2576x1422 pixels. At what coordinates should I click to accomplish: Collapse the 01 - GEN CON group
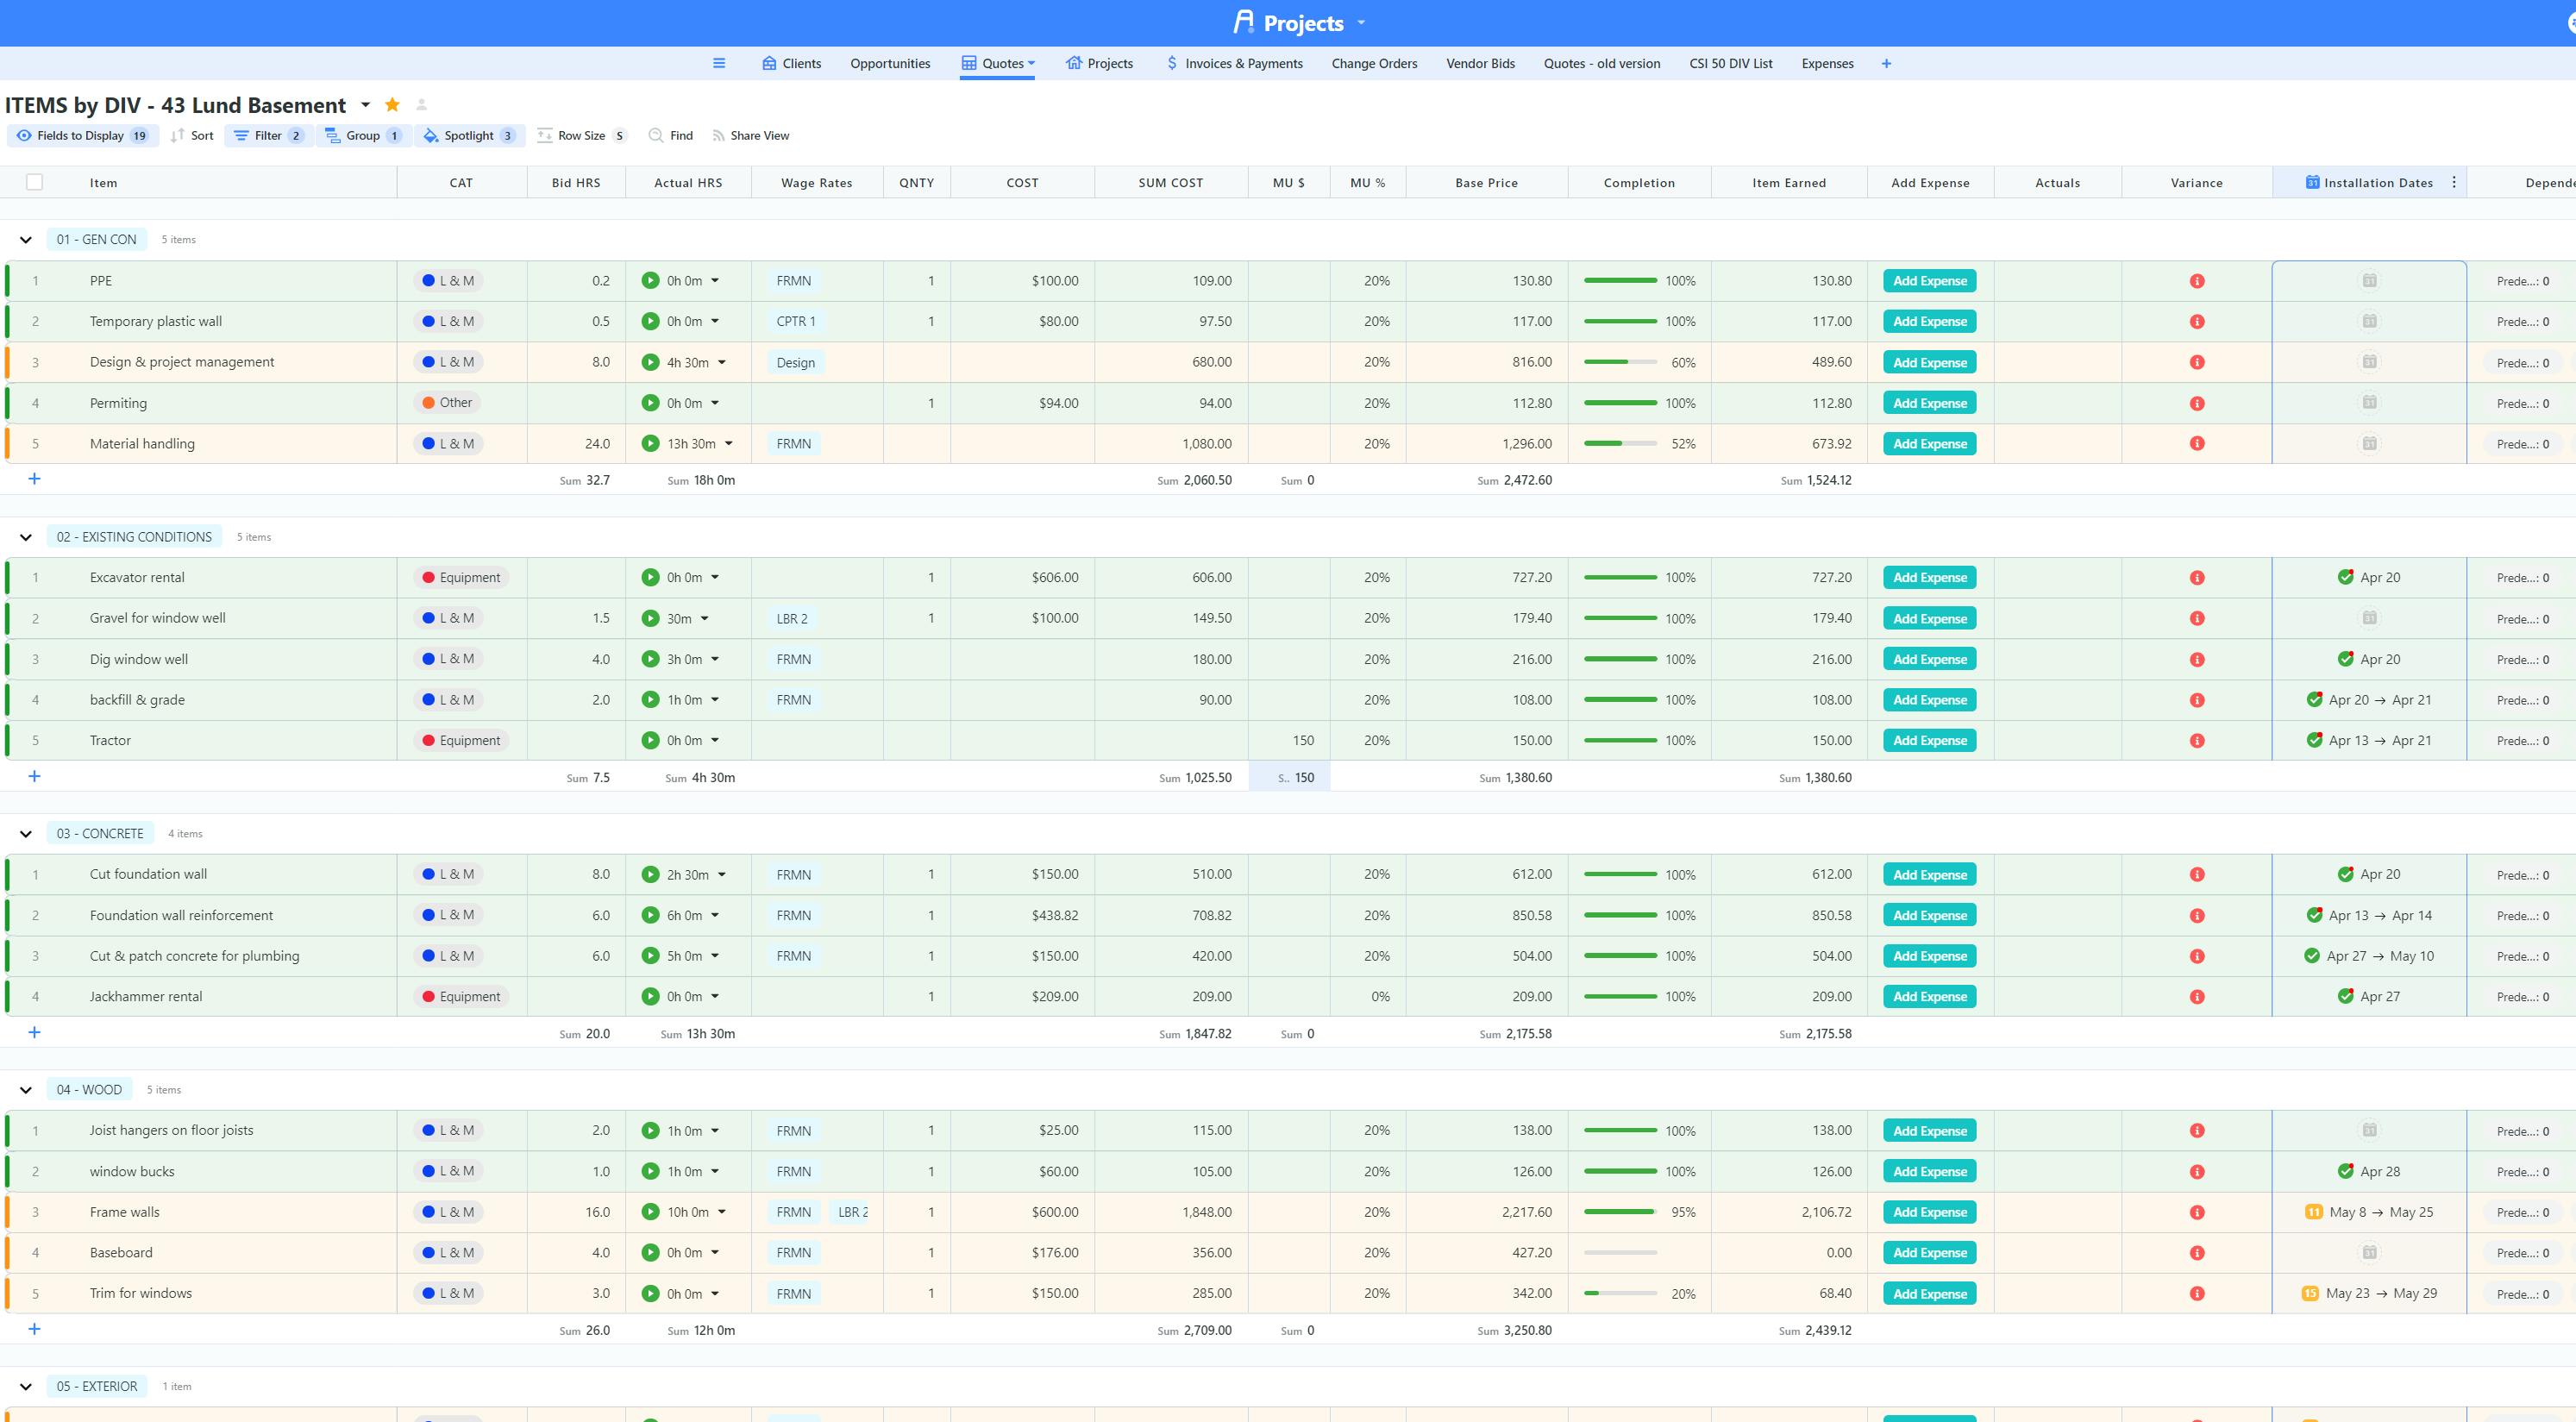pyautogui.click(x=26, y=240)
